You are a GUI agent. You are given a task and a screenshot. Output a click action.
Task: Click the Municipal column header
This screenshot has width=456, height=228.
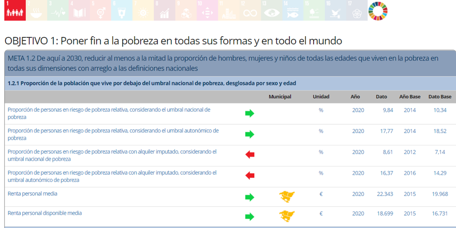[x=280, y=97]
